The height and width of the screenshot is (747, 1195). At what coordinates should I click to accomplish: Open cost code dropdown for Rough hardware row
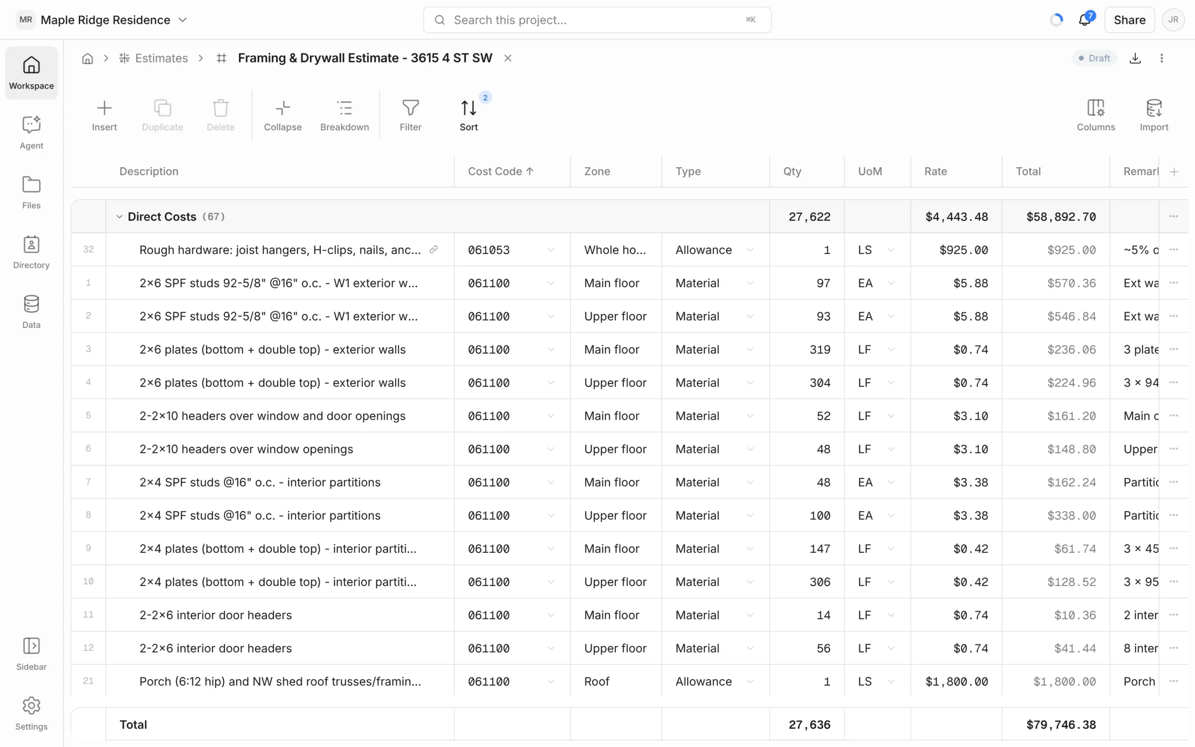551,249
